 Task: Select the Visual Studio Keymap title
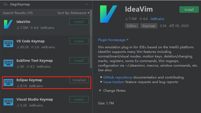point(35,99)
